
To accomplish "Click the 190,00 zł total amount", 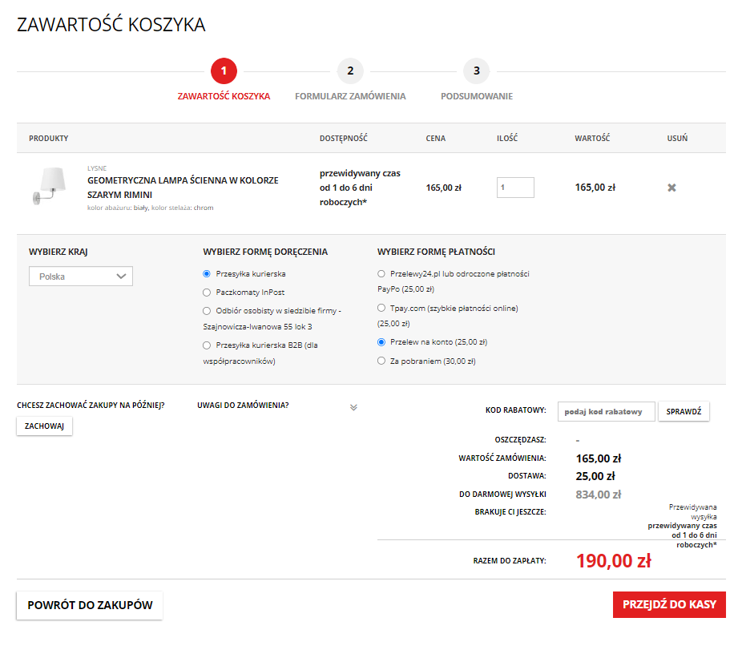I will coord(613,561).
